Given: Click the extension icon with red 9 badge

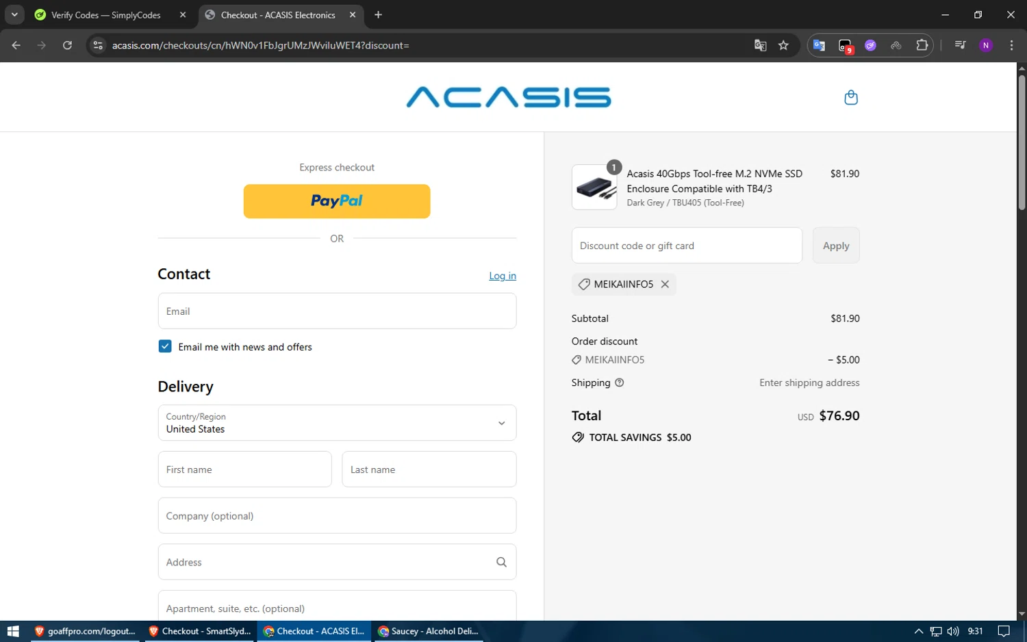Looking at the screenshot, I should click(x=845, y=46).
